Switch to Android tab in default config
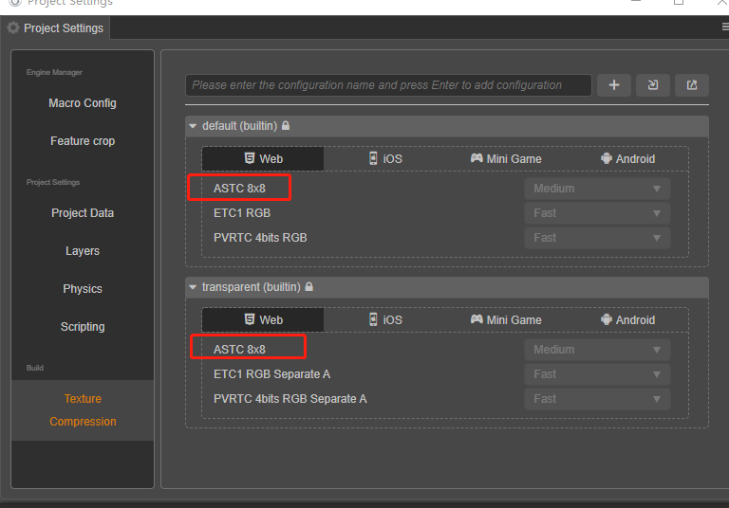Screen dimensions: 729x508 tap(627, 159)
